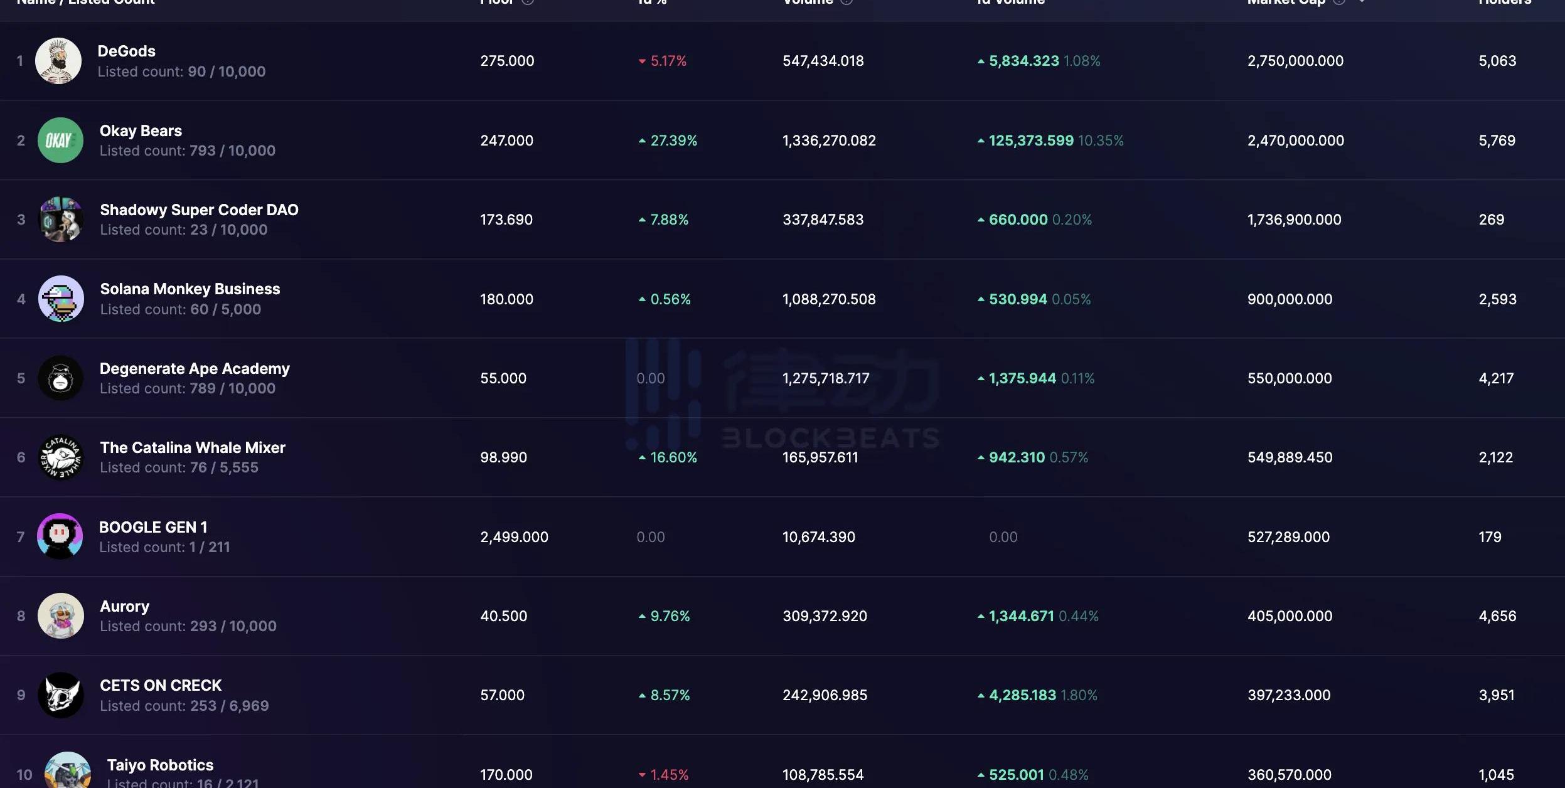The height and width of the screenshot is (788, 1565).
Task: Select the Solana Monkey Business pixel avatar
Action: (61, 299)
